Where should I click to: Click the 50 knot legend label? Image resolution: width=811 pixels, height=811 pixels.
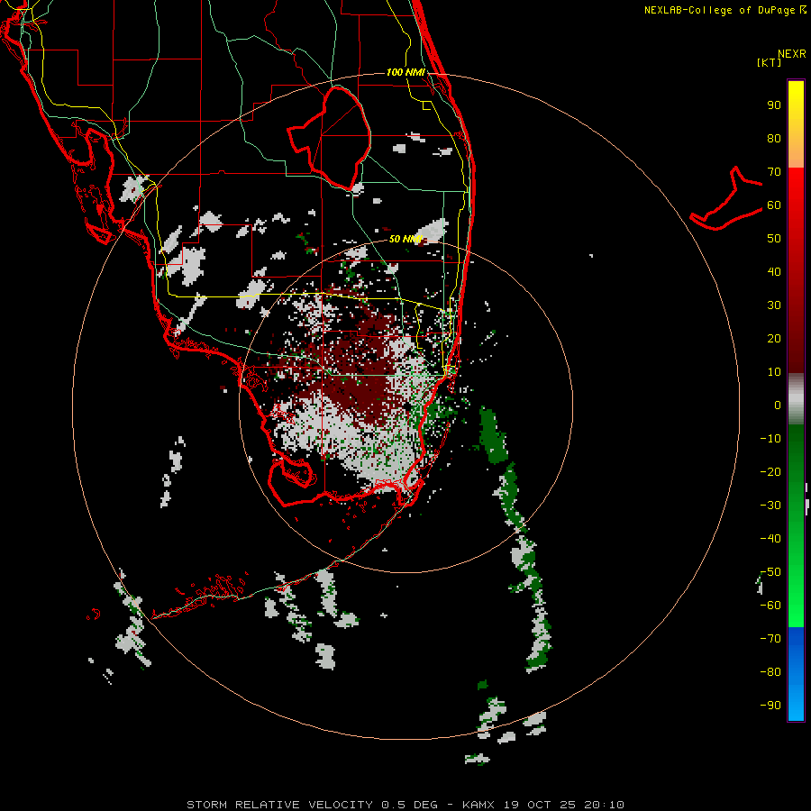tap(774, 239)
